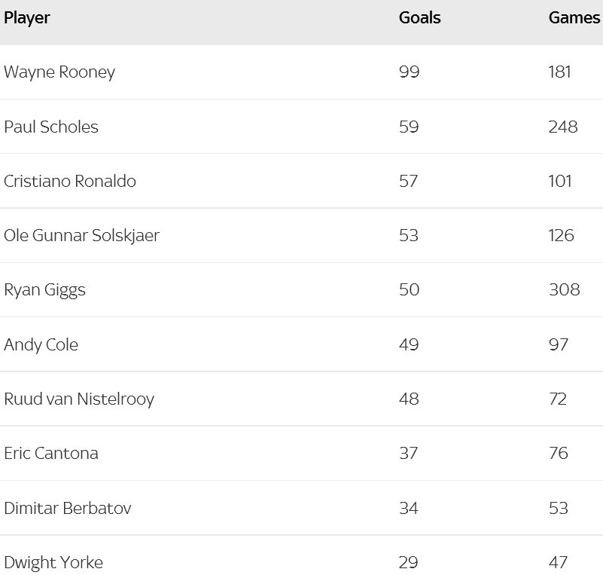603x575 pixels.
Task: Click the Eric Cantona player name
Action: coord(51,453)
